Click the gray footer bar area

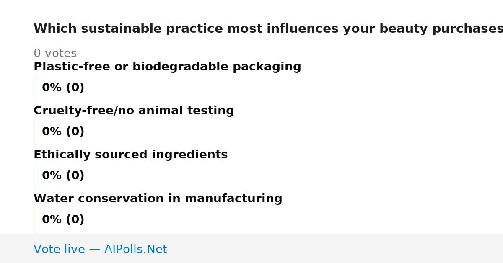[x=251, y=248]
